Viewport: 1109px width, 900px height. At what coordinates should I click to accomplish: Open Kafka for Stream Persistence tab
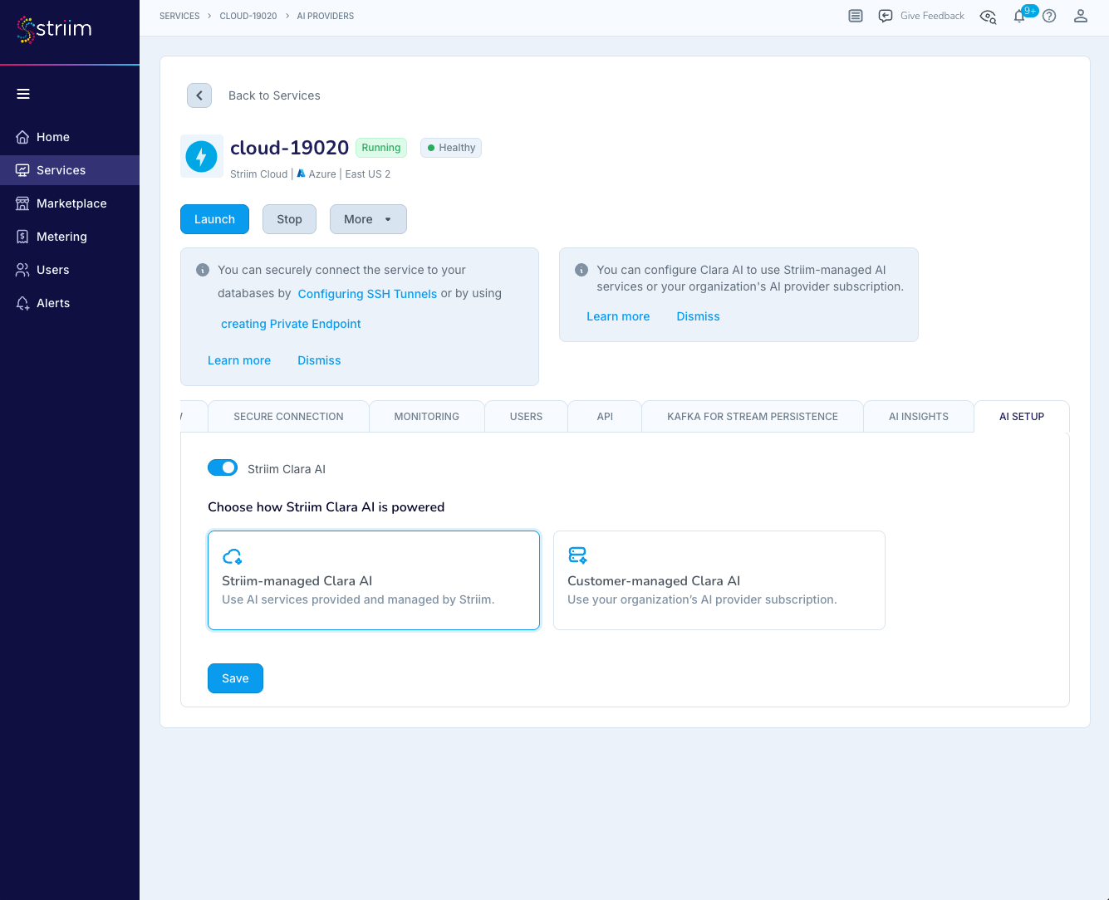click(x=753, y=417)
